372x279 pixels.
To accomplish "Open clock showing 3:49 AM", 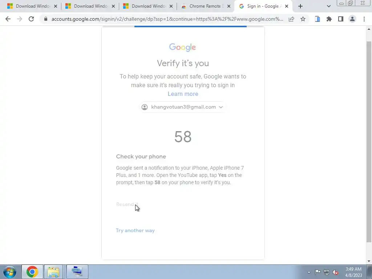I will tap(353, 272).
